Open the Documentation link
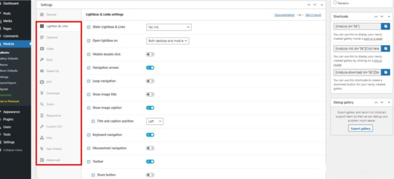Viewport: 394px width, 179px height. click(x=284, y=15)
